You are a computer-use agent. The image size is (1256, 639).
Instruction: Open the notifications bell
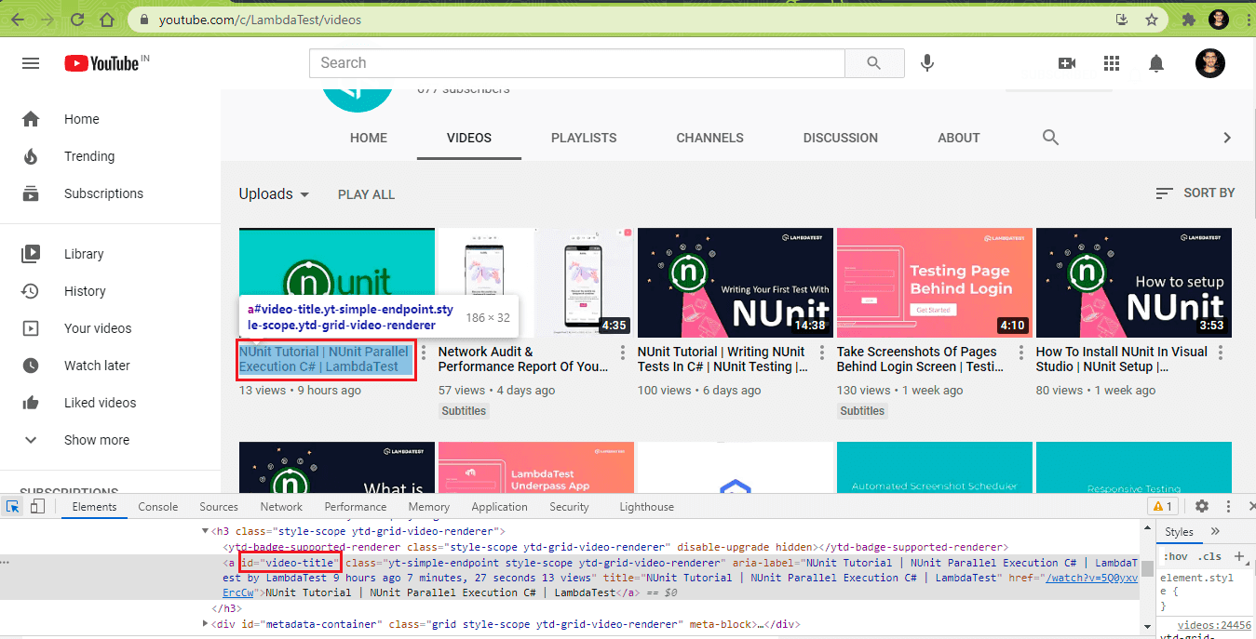click(1156, 63)
